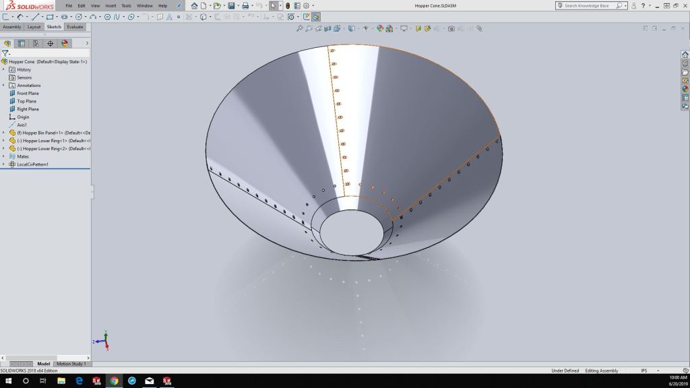
Task: Open Chrome from the Windows taskbar
Action: point(114,381)
